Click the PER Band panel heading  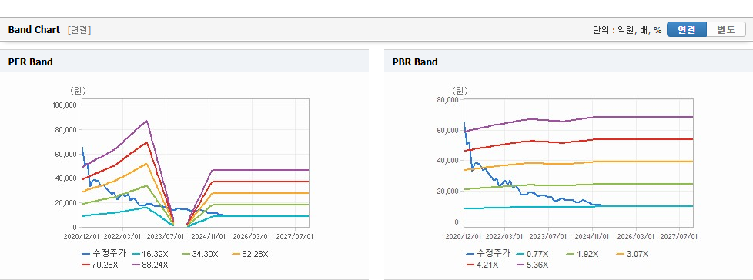30,62
